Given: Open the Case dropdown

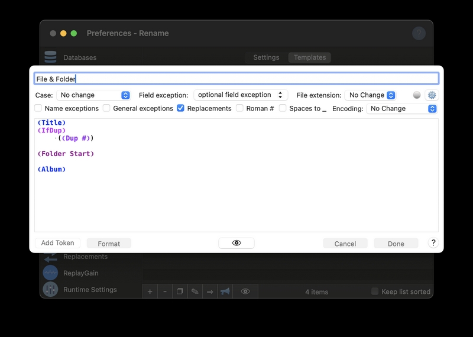Looking at the screenshot, I should (93, 95).
